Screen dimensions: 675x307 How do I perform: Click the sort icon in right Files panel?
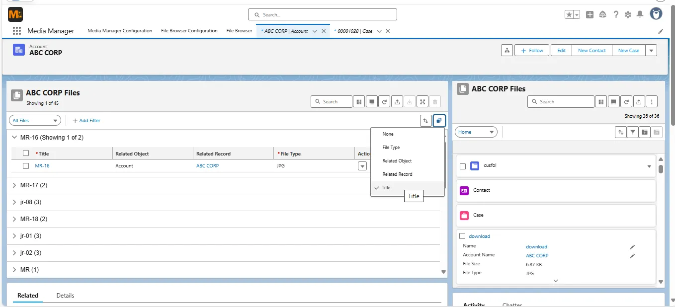[621, 132]
